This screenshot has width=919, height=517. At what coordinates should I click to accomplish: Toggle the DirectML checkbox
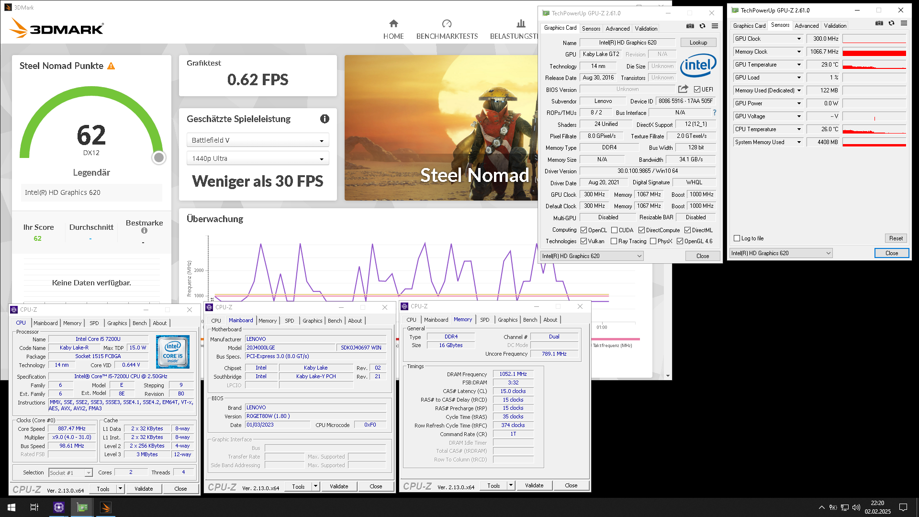pos(687,230)
